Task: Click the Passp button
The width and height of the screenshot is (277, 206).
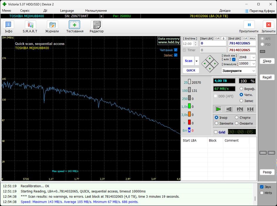Action: pyautogui.click(x=267, y=172)
